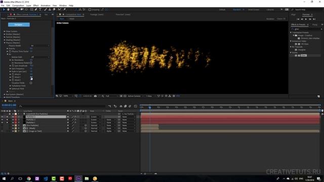Select the Type text tool
The height and width of the screenshot is (182, 324).
click(40, 10)
